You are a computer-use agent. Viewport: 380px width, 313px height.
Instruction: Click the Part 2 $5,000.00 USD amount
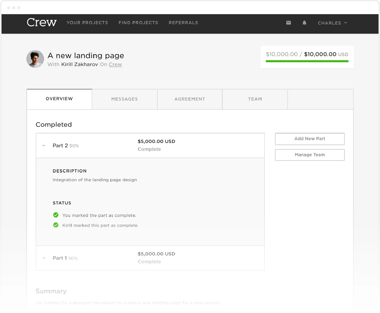click(156, 141)
